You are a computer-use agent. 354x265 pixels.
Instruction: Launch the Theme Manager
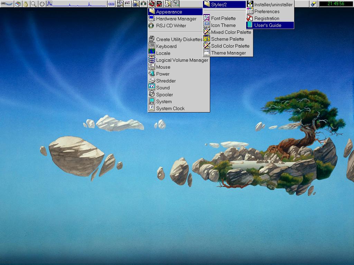(229, 53)
